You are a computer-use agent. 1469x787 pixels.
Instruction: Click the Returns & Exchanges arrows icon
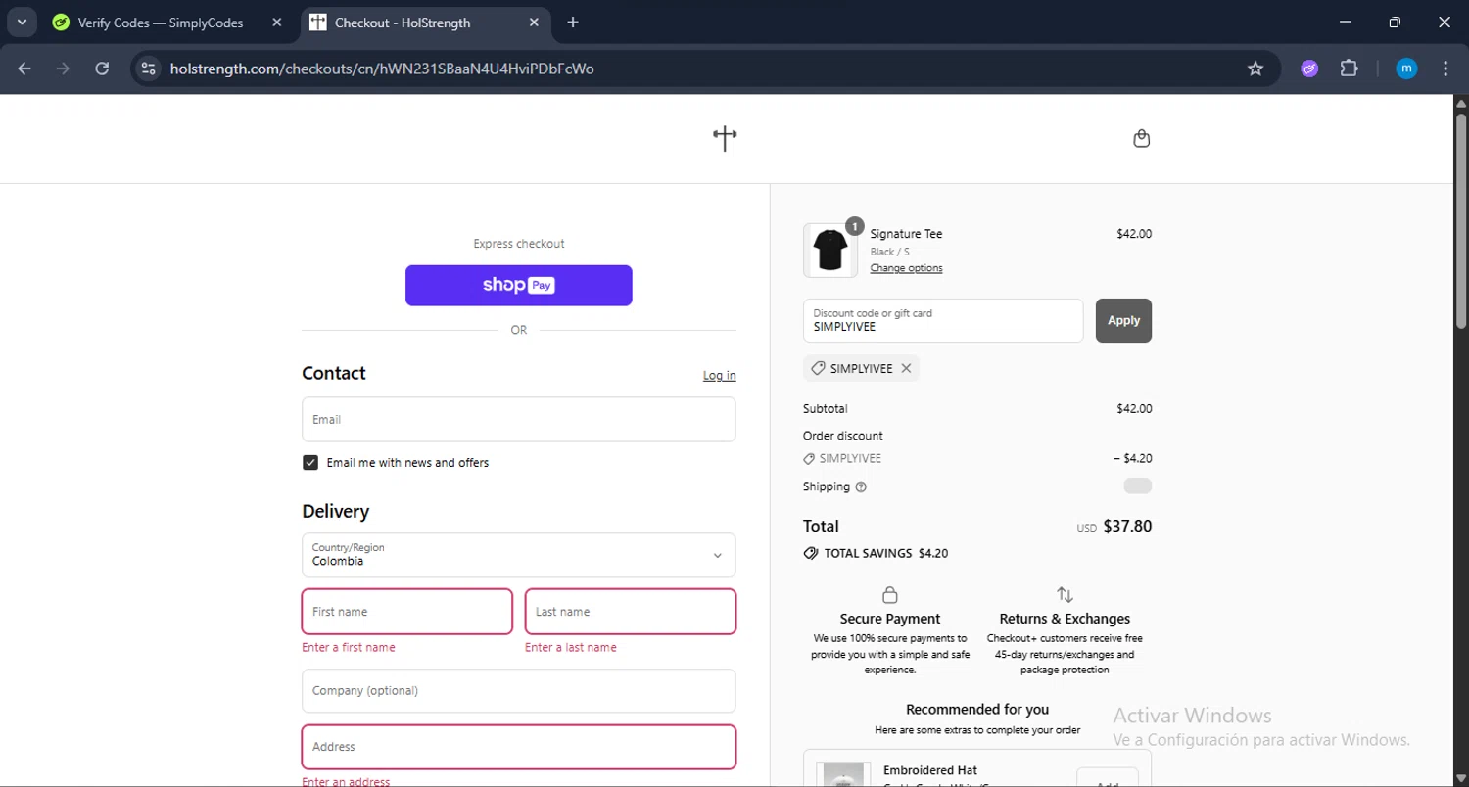(1065, 595)
